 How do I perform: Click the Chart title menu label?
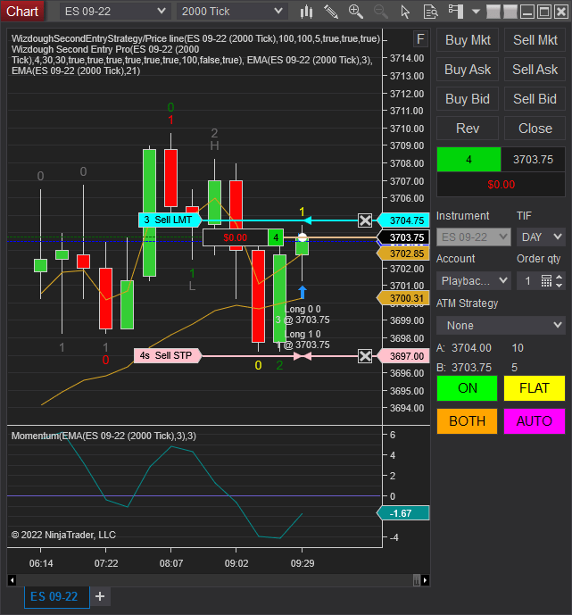click(22, 12)
